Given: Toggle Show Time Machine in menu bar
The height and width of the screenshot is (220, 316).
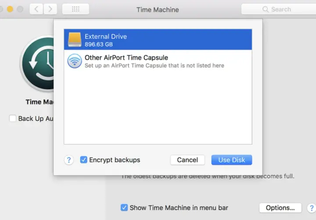Looking at the screenshot, I should tap(124, 208).
